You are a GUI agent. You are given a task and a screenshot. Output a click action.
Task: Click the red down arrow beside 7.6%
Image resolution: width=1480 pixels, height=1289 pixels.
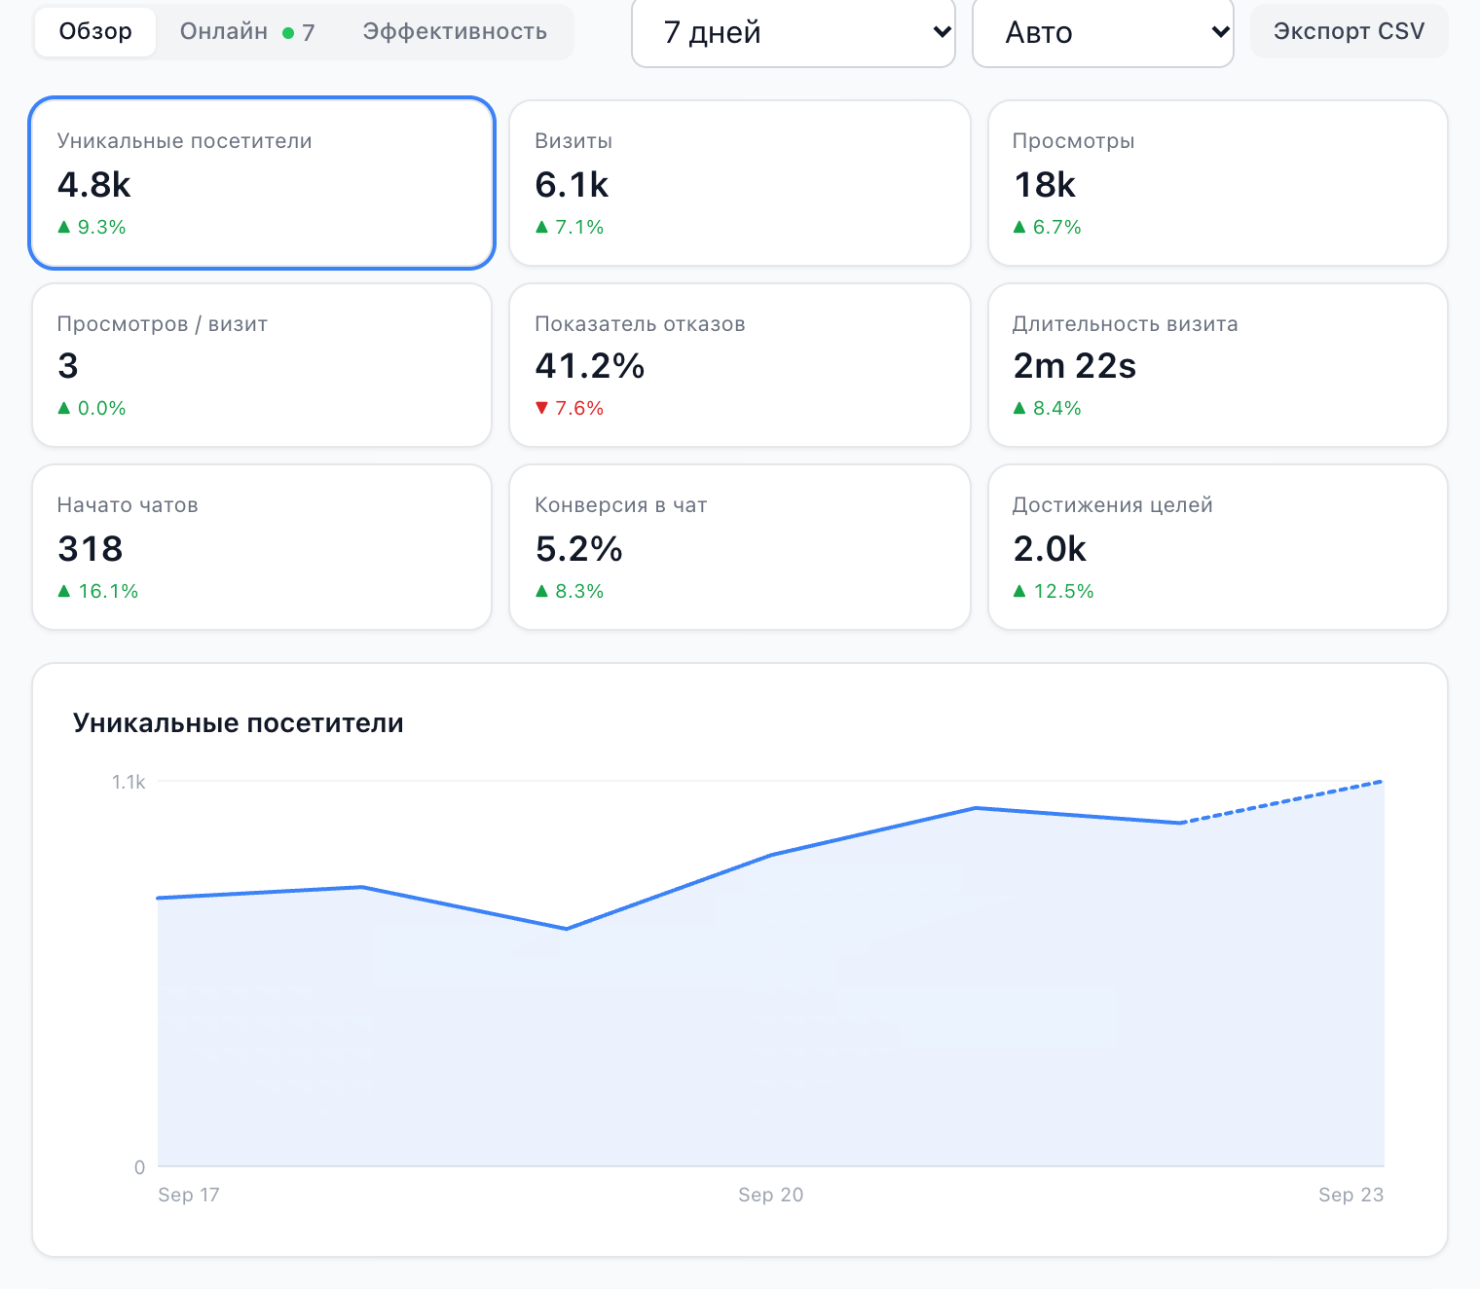pyautogui.click(x=542, y=408)
